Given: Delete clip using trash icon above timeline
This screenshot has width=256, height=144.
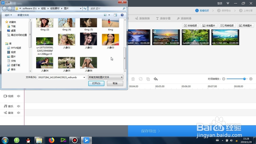Looking at the screenshot, I should (133, 79).
